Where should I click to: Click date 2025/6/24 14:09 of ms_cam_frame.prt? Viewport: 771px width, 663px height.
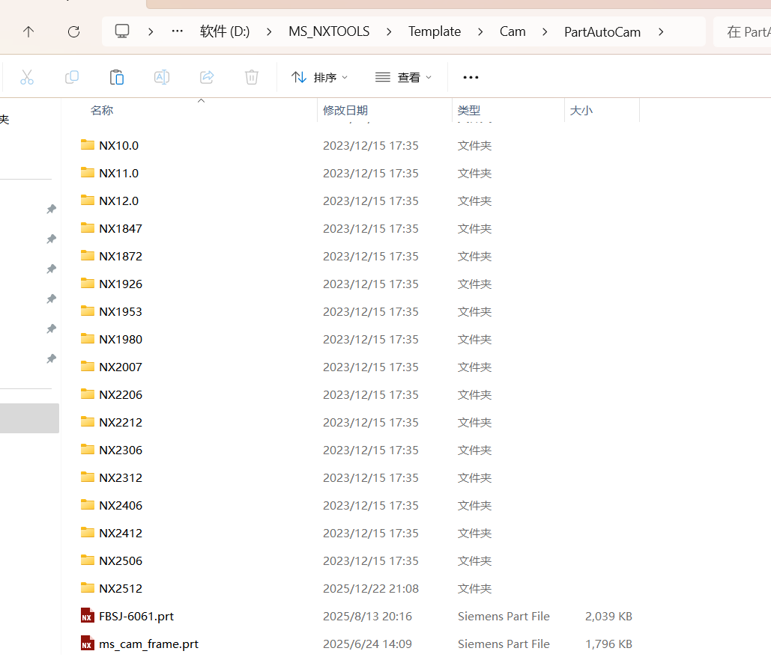(x=367, y=644)
